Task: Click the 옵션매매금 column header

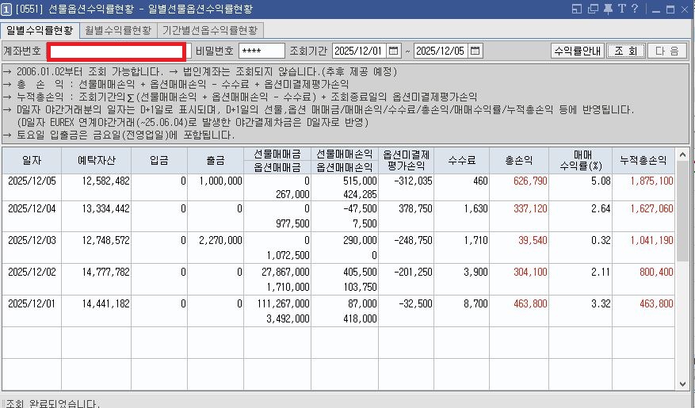Action: click(277, 167)
